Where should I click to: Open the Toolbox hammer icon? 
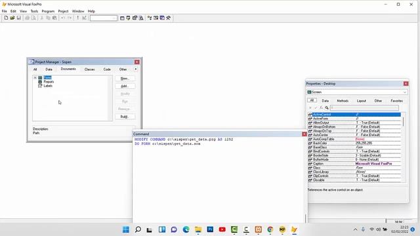tap(169, 18)
